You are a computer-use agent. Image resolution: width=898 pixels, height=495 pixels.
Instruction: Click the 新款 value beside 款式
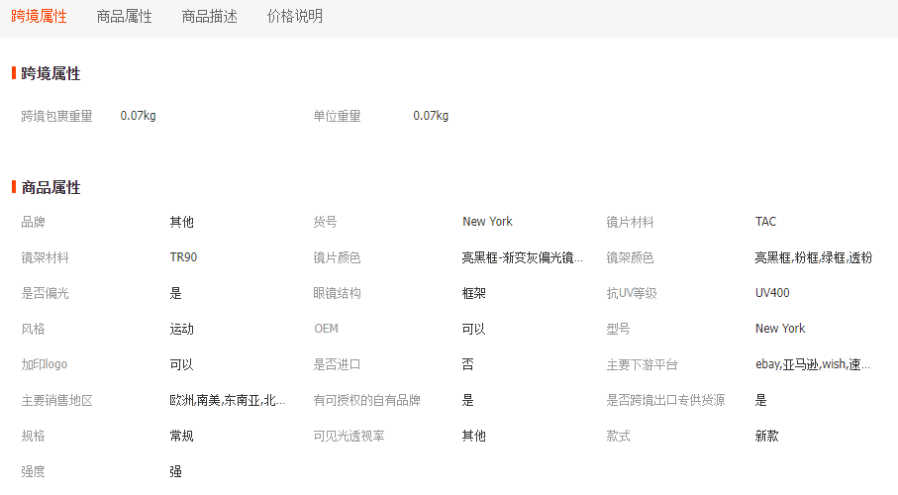pyautogui.click(x=767, y=436)
